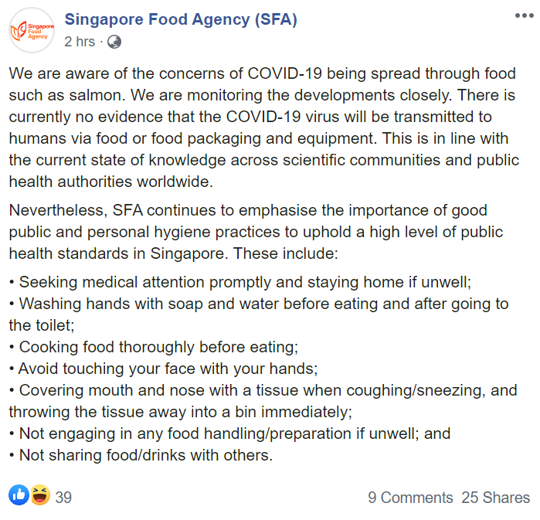Open the Singapore Food Agency (SFA) page

pyautogui.click(x=181, y=19)
